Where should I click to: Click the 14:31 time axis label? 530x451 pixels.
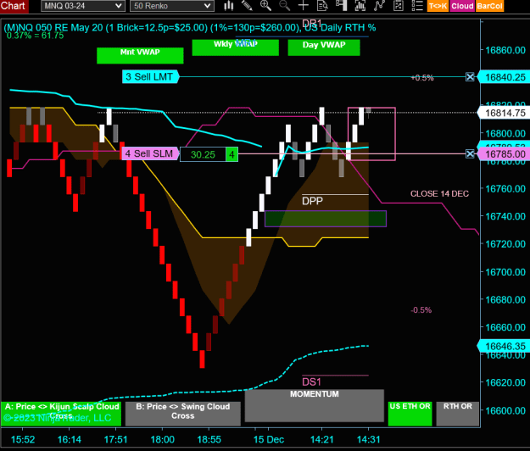coord(368,439)
